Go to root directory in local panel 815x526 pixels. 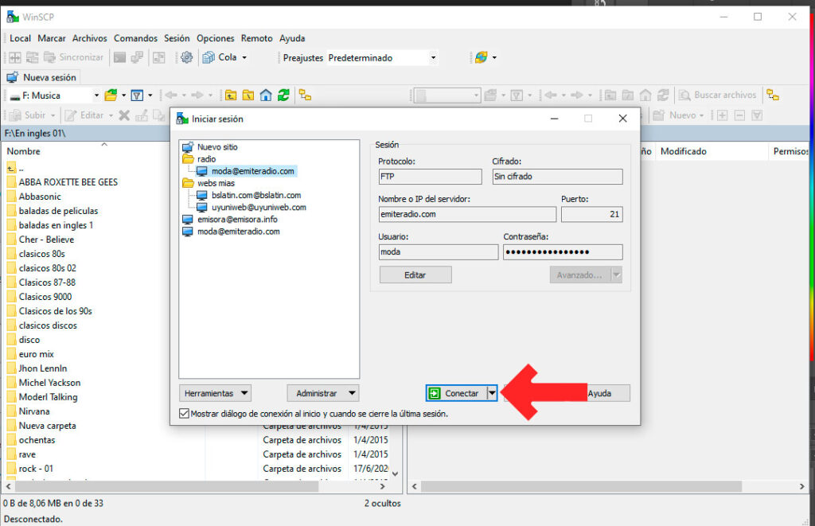[248, 95]
